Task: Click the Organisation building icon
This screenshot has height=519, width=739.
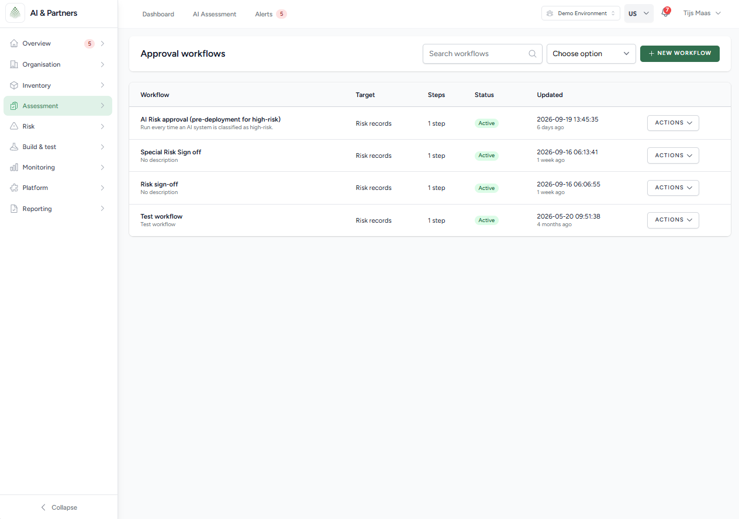Action: coord(14,64)
